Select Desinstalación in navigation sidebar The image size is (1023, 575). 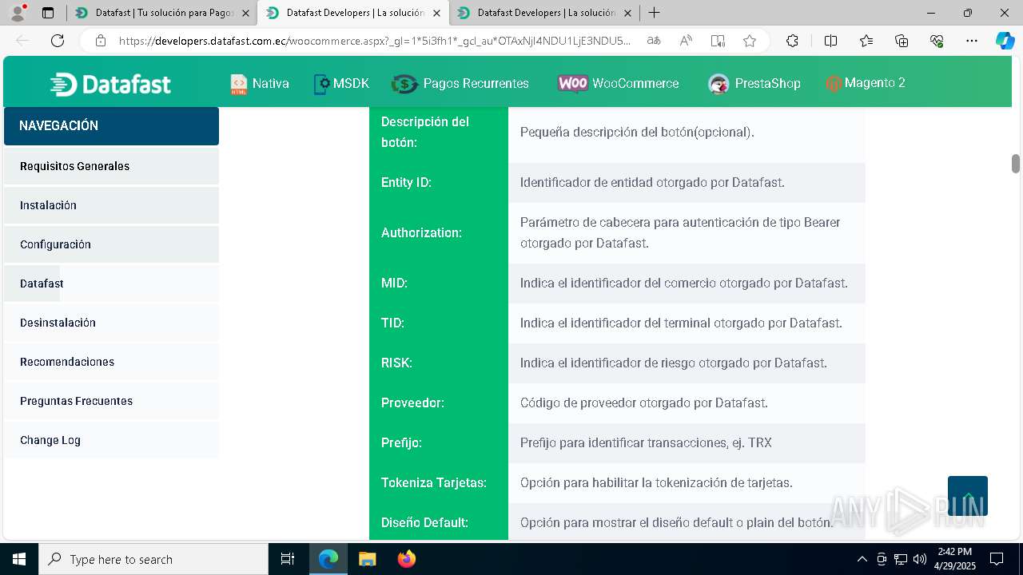[x=111, y=323]
